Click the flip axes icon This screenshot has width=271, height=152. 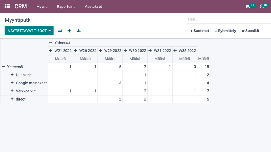(60, 31)
